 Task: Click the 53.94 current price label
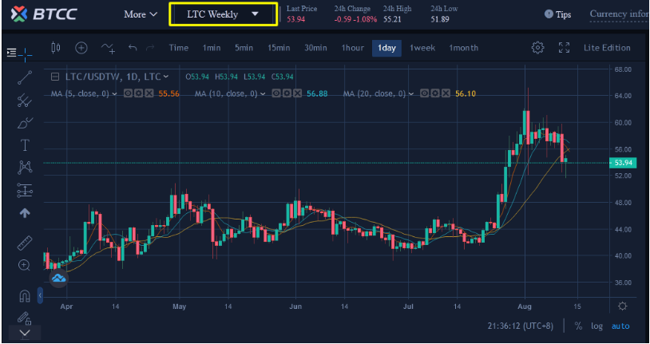(x=623, y=163)
